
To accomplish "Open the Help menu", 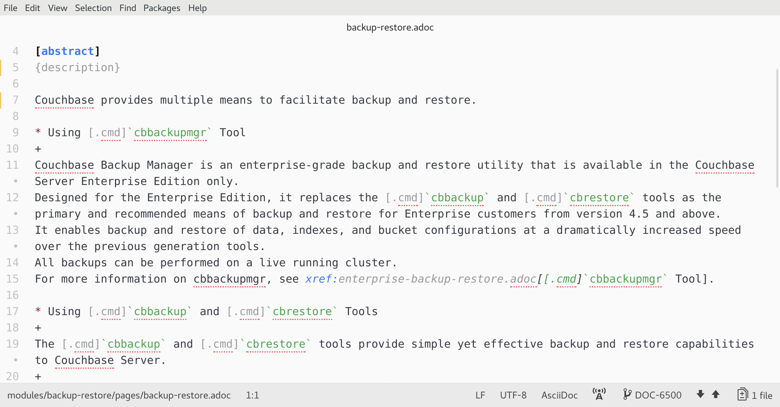I will click(197, 8).
